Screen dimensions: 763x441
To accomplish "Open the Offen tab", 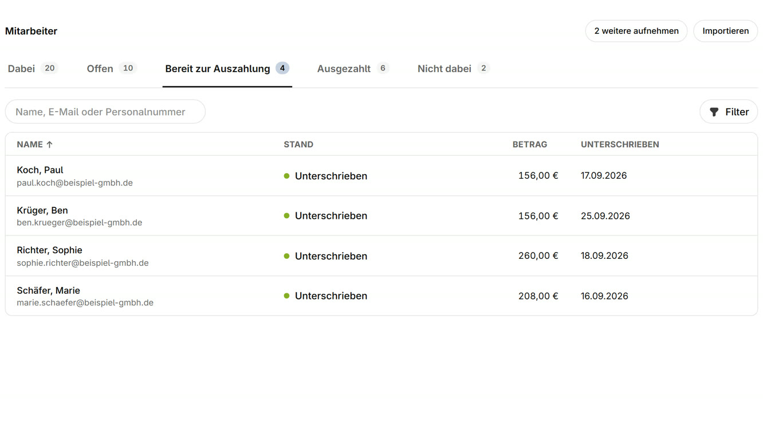I will click(112, 69).
